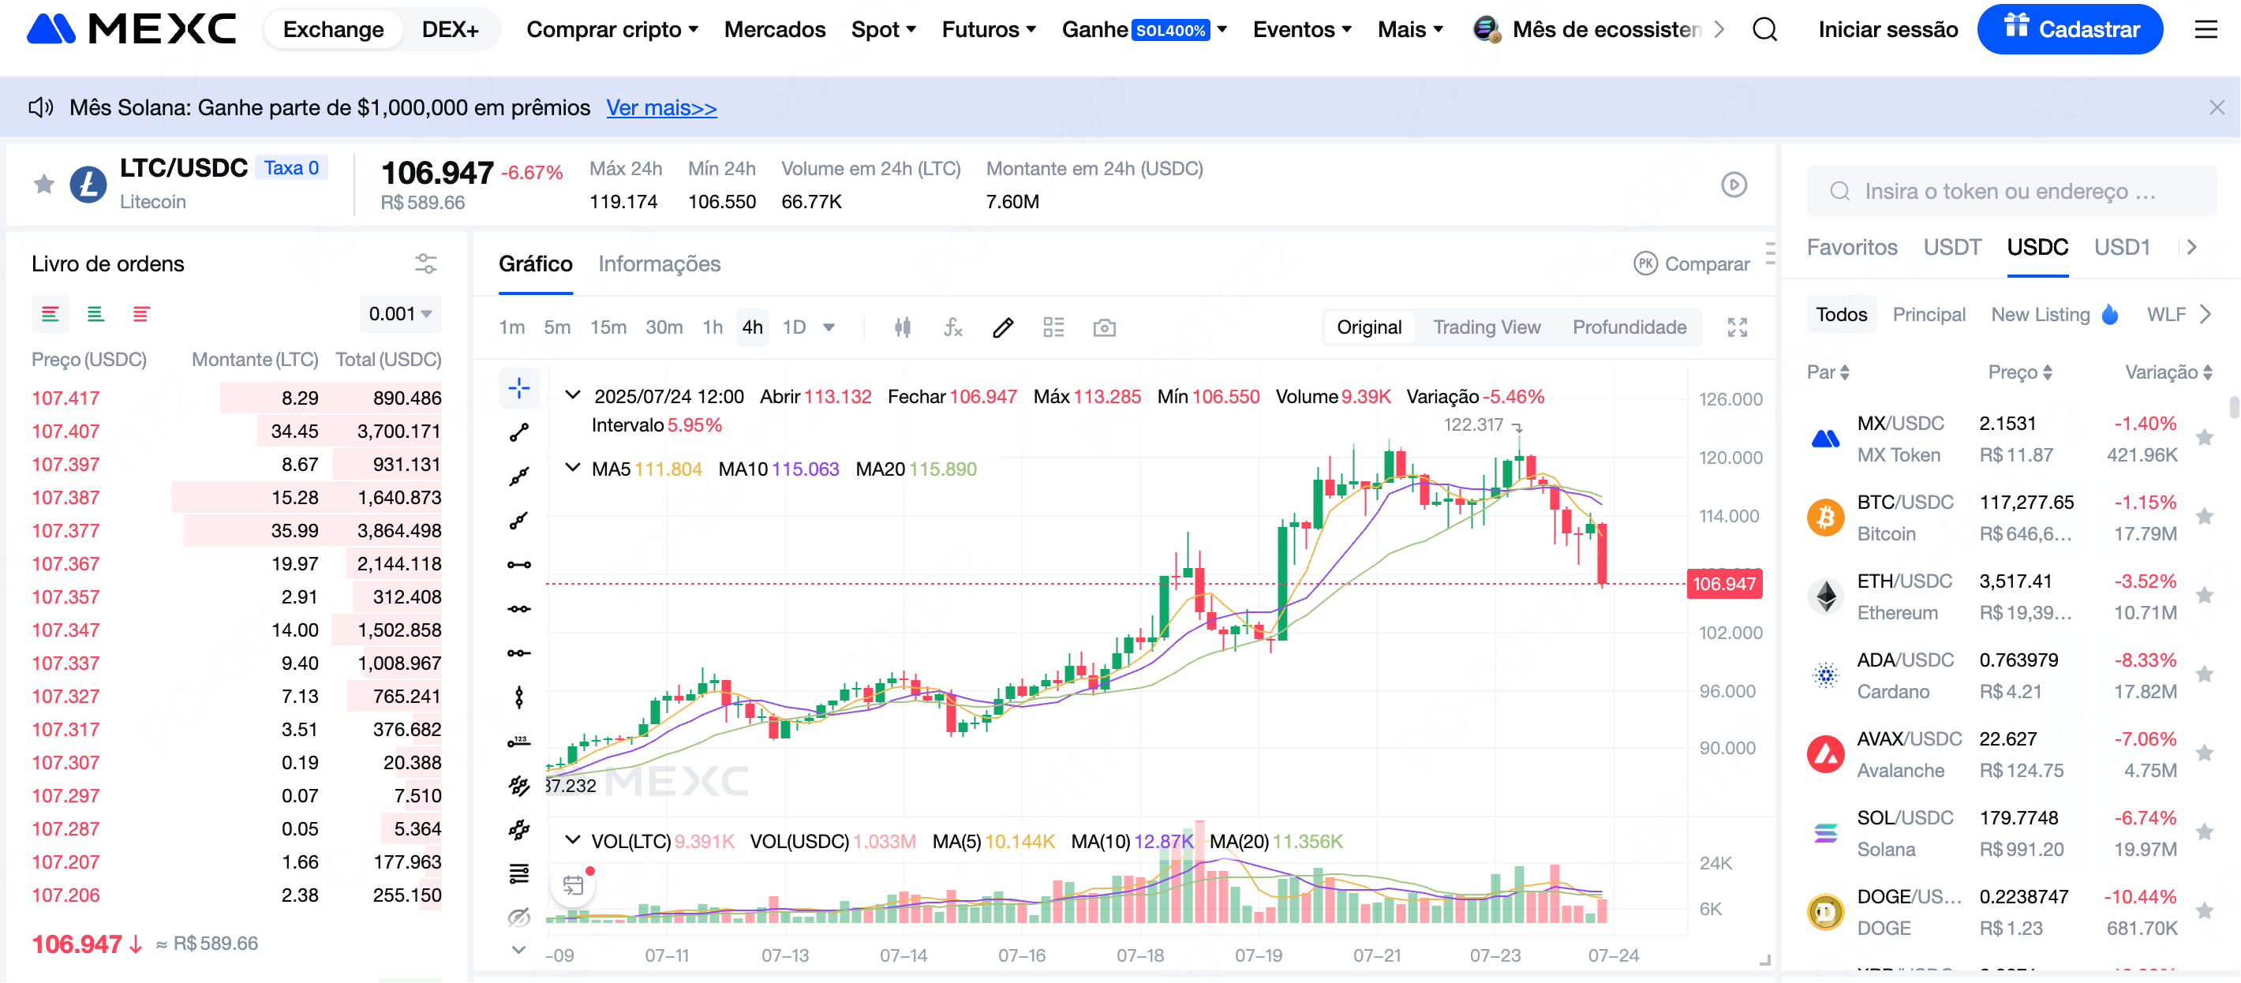Click the MEXC logo

pos(131,29)
